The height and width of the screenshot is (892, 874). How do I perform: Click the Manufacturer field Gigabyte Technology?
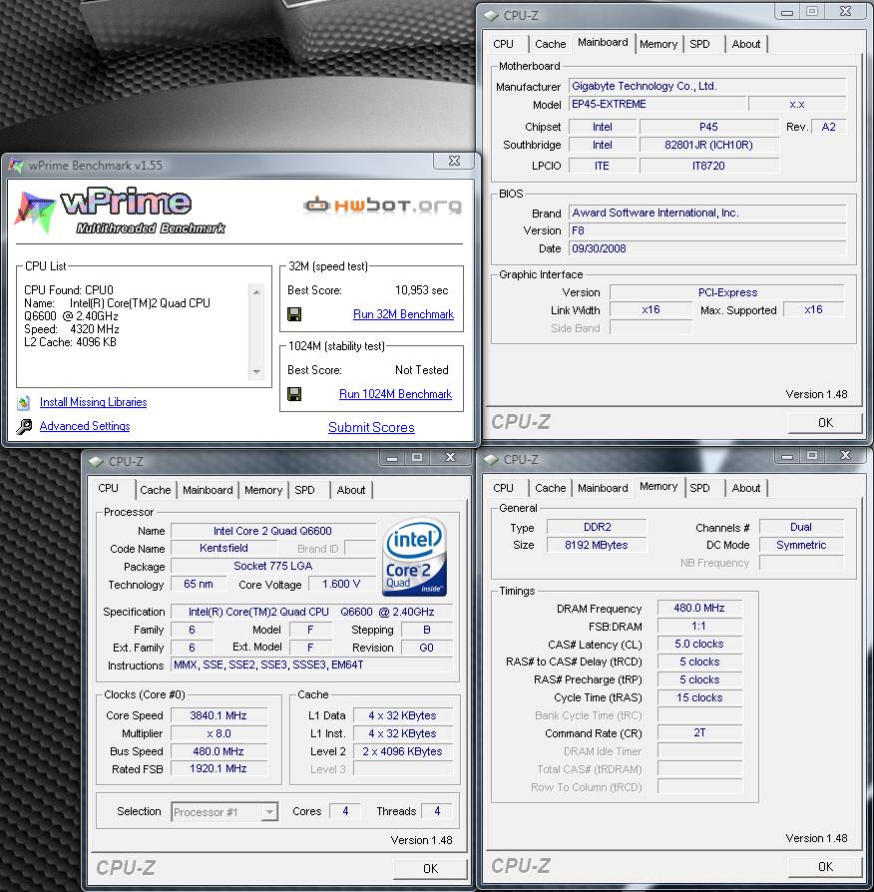coord(707,86)
